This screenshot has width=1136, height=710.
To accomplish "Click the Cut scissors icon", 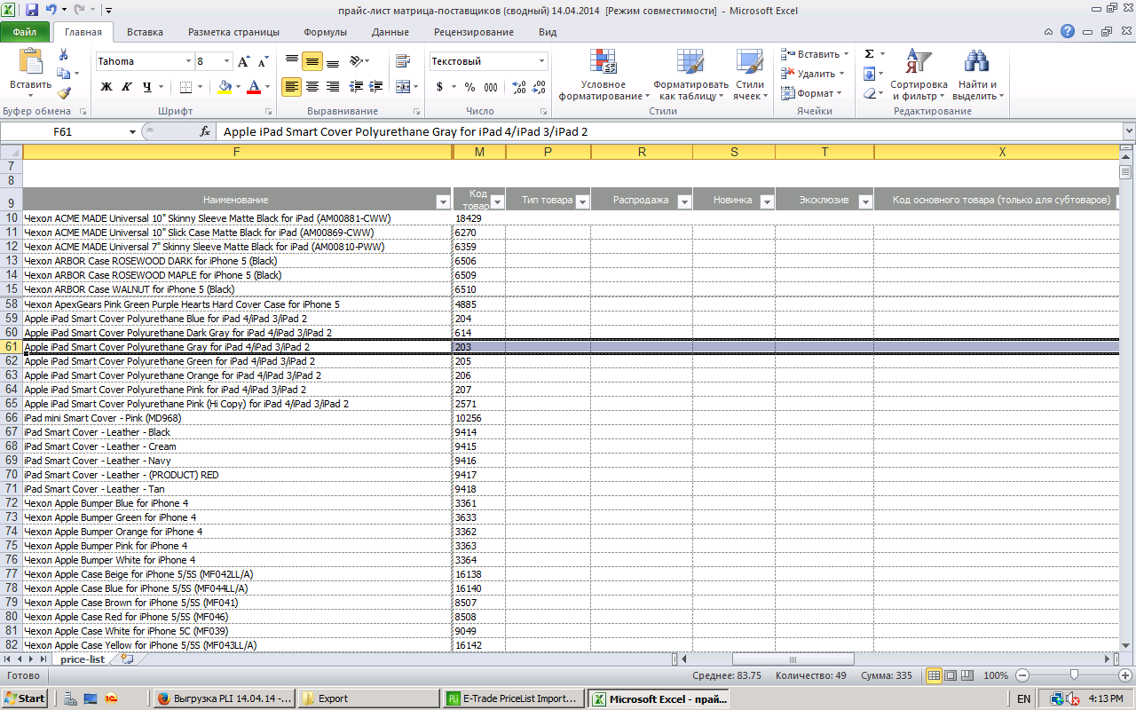I will pos(63,55).
